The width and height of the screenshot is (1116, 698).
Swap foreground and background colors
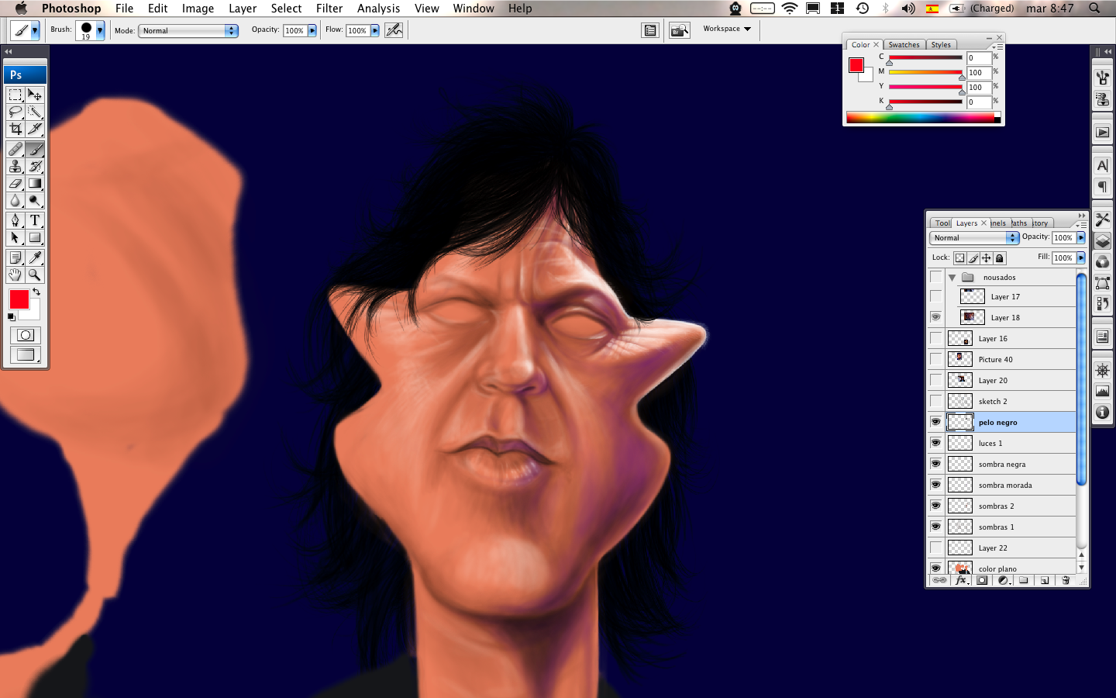(36, 292)
